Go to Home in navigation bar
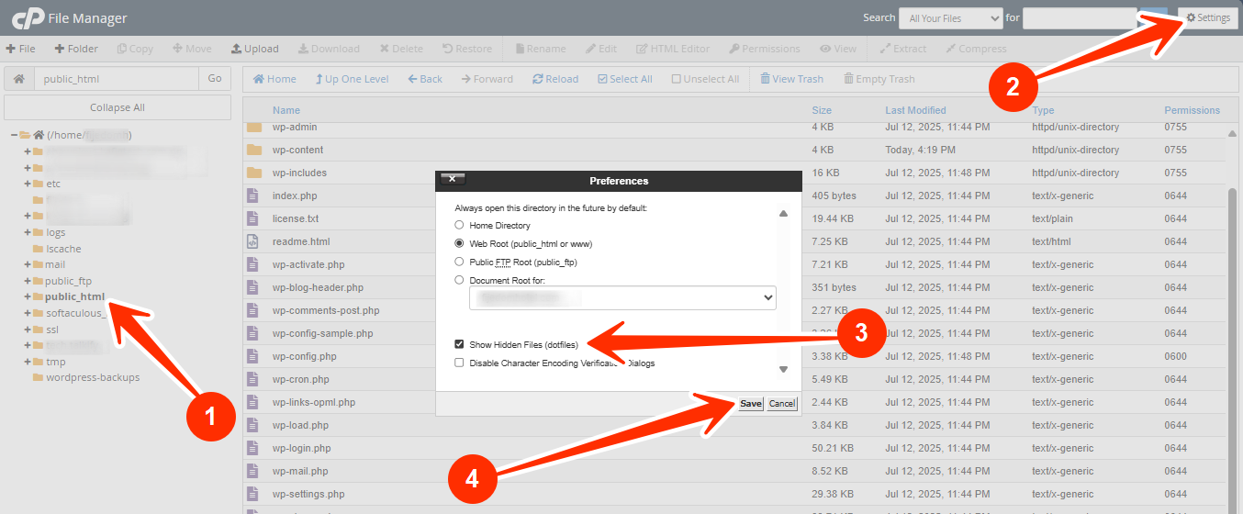The height and width of the screenshot is (514, 1243). pos(274,79)
